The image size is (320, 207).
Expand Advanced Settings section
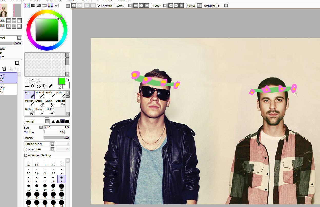[x=26, y=155]
